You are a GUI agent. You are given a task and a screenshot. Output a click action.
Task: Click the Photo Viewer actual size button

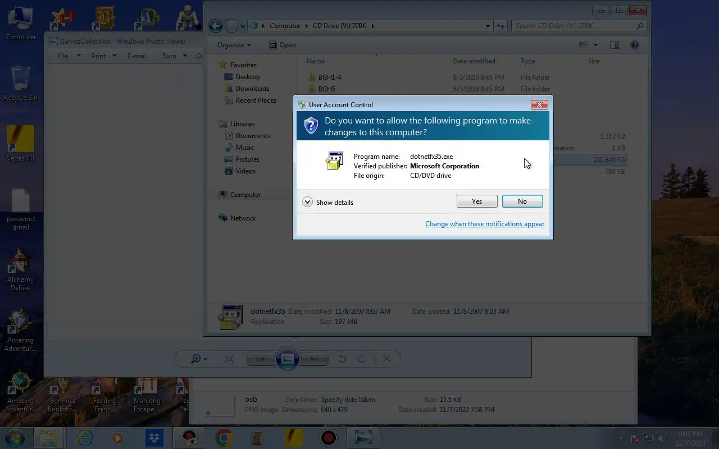tap(229, 359)
